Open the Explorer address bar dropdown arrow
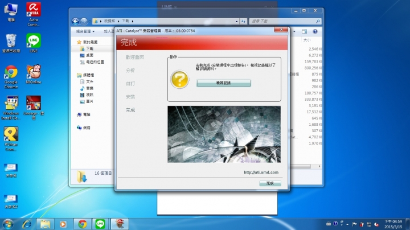This screenshot has width=410, height=230. (x=236, y=22)
